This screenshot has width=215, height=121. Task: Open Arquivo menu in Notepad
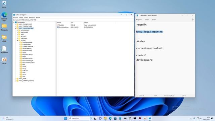click(x=139, y=19)
